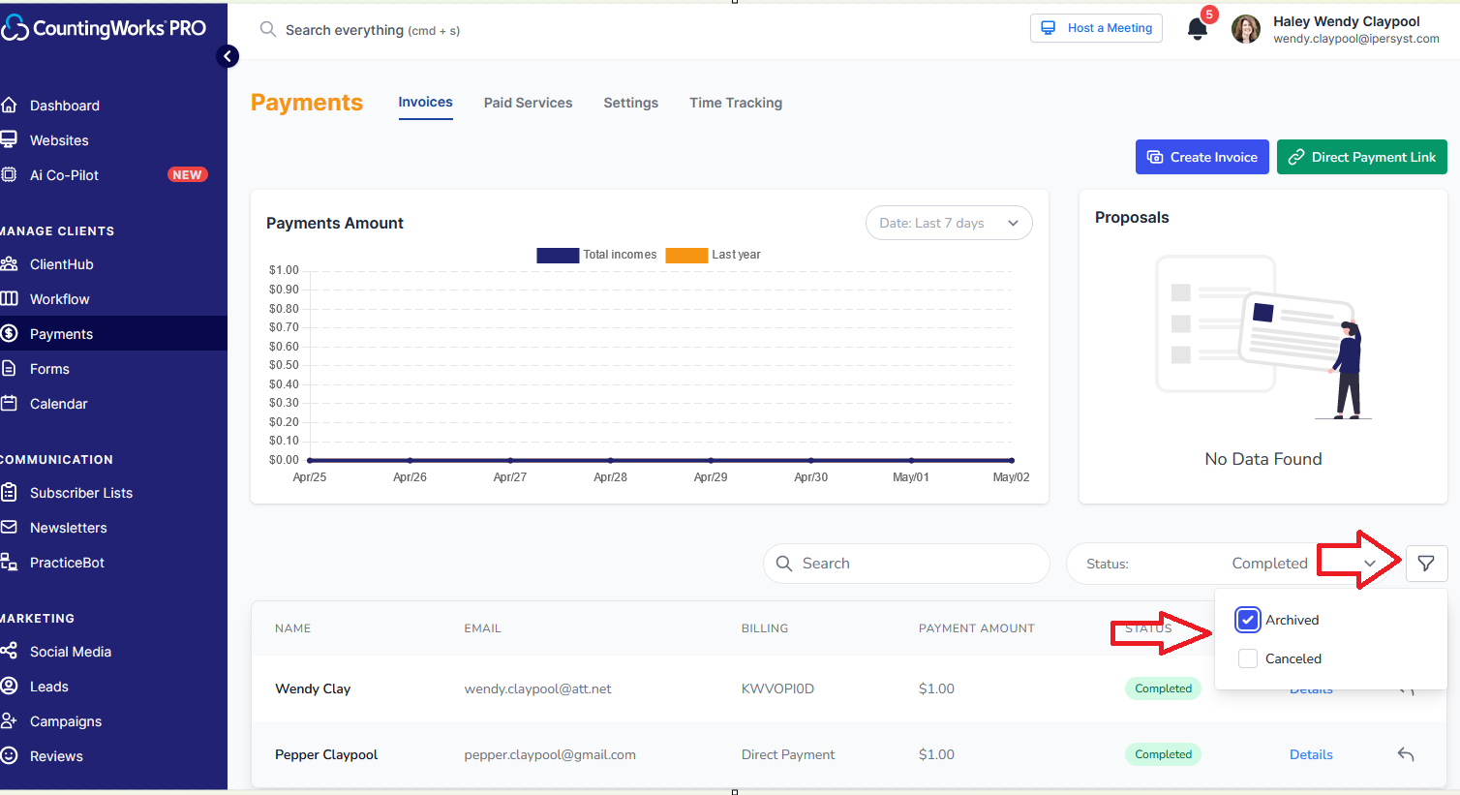The image size is (1460, 795).
Task: Click the invoice Search input field
Action: 906,564
